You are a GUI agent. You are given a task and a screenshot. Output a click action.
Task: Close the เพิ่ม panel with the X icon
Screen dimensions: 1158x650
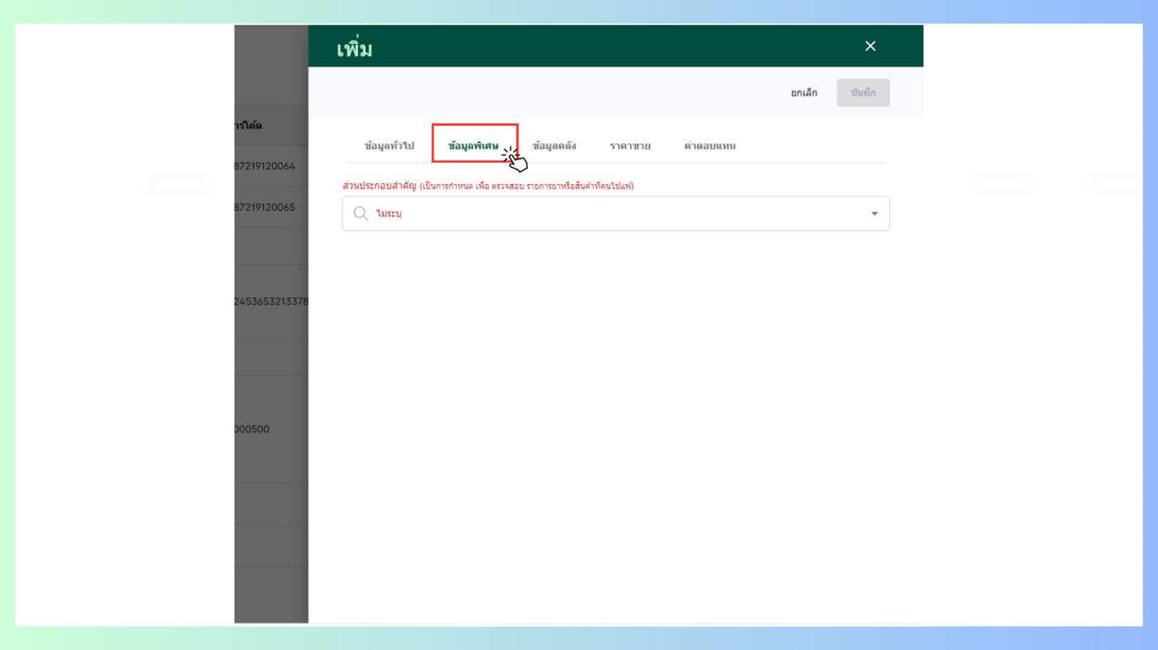[869, 46]
